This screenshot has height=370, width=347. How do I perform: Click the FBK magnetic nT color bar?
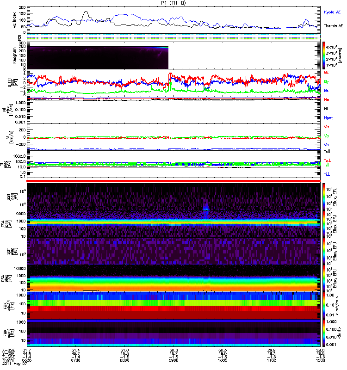324,333
